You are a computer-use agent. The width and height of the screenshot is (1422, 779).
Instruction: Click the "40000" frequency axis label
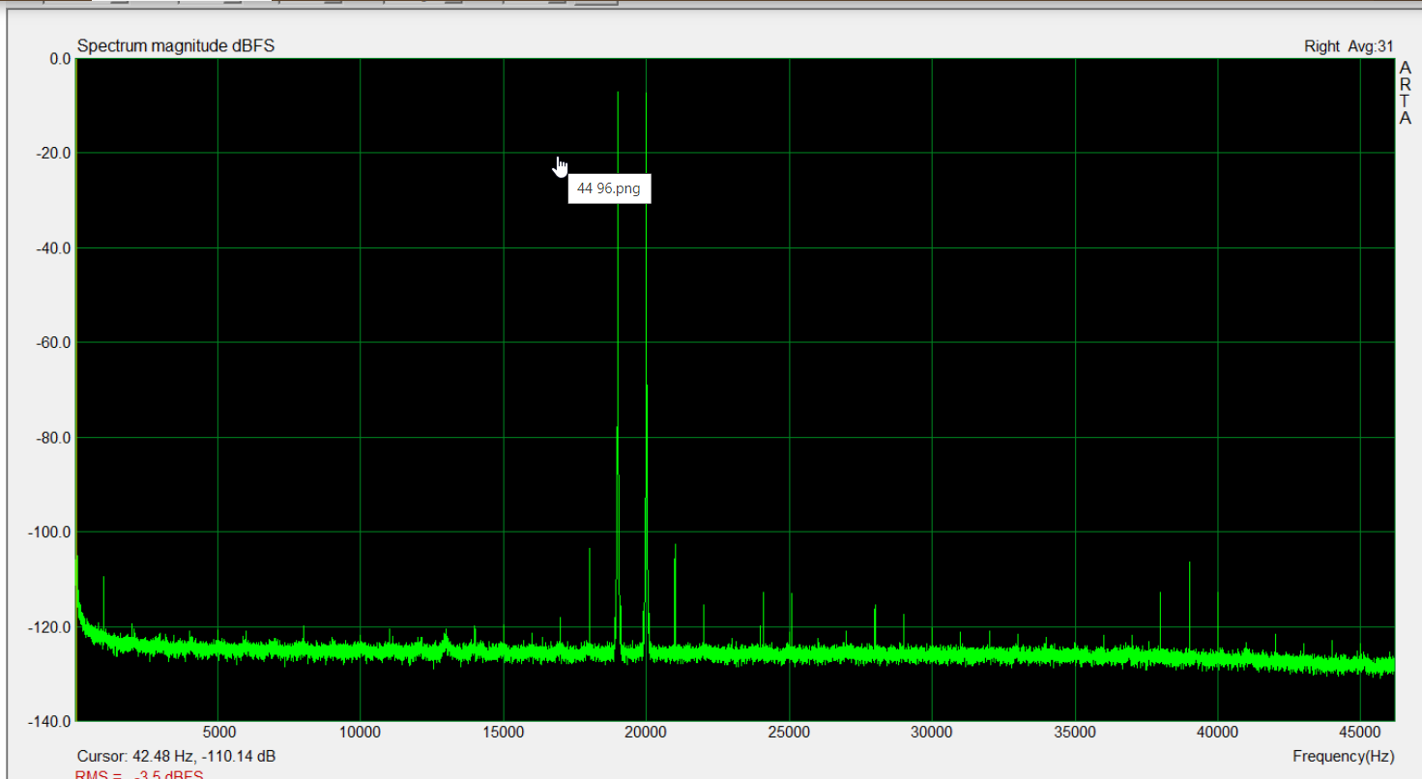(x=1218, y=733)
